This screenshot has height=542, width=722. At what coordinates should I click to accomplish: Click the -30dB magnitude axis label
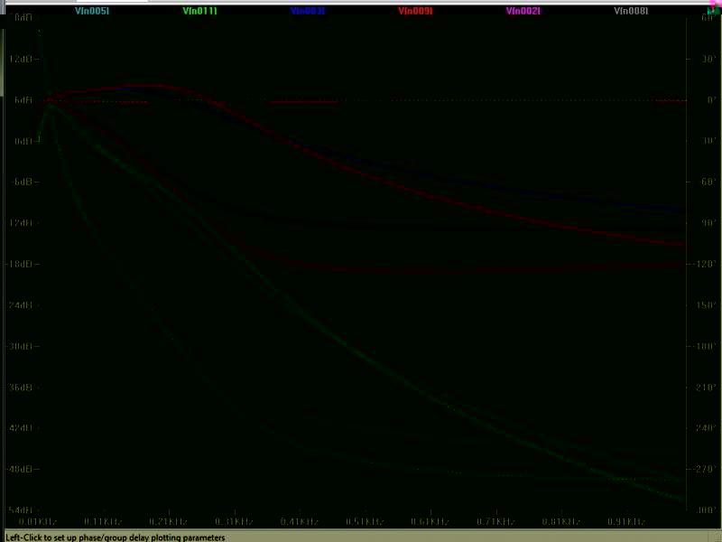(x=21, y=346)
